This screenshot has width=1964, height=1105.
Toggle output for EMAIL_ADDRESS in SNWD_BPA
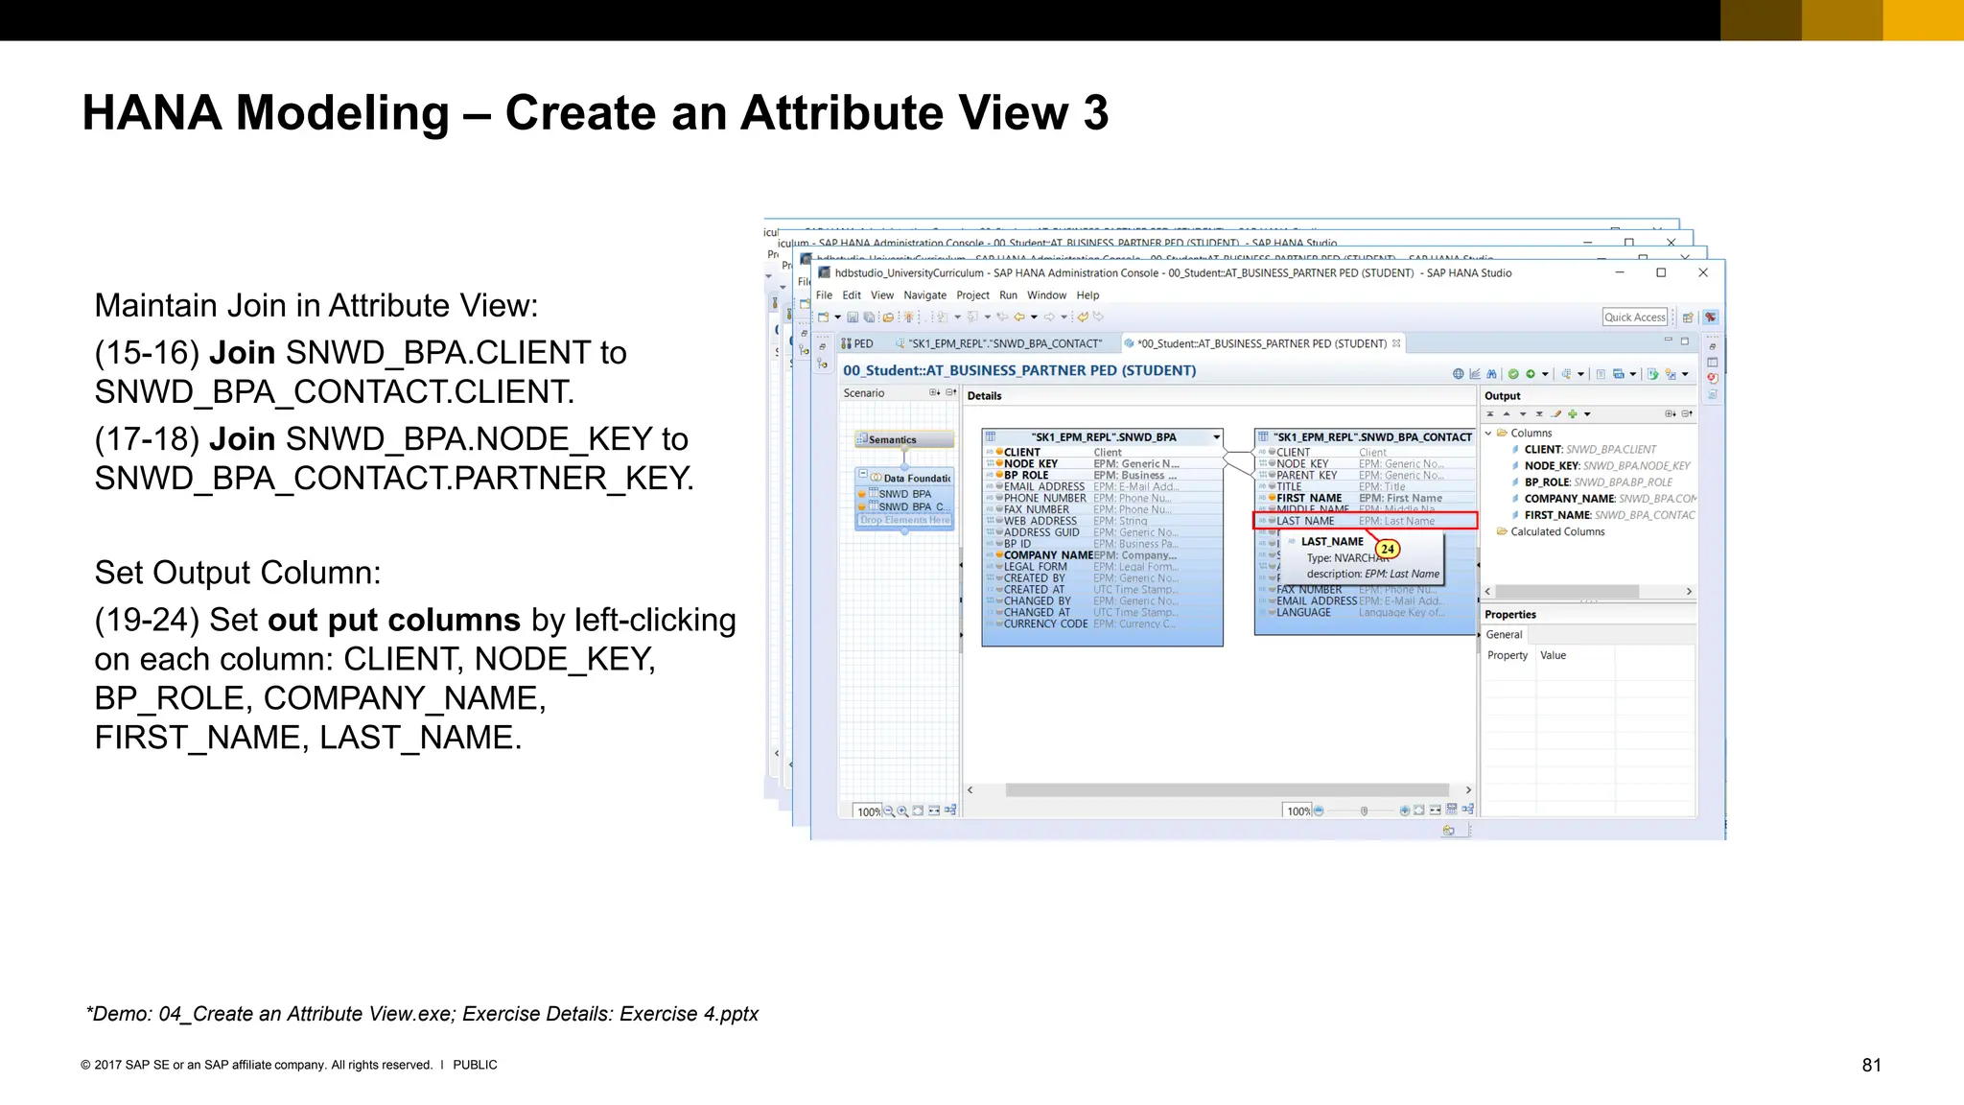click(998, 486)
